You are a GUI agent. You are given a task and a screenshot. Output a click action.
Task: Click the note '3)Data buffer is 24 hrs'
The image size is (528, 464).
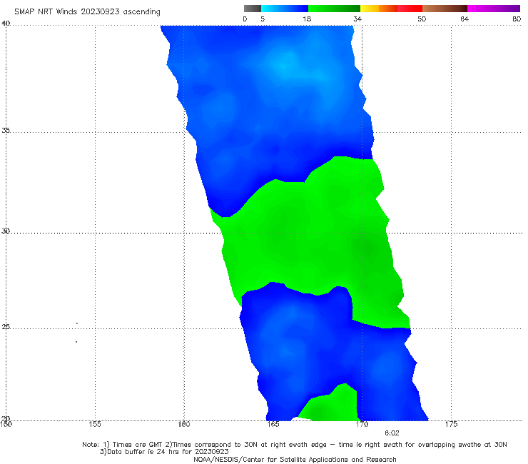164,452
